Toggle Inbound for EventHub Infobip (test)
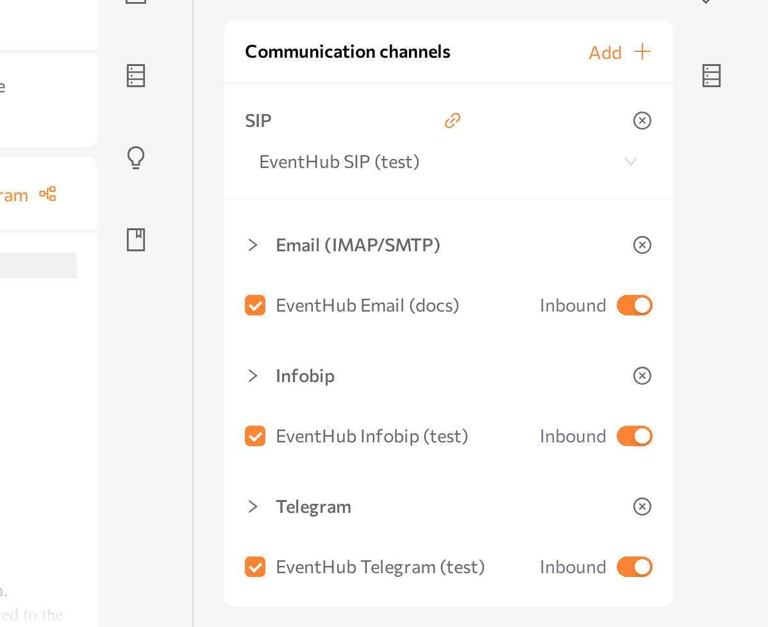The height and width of the screenshot is (627, 768). tap(634, 436)
